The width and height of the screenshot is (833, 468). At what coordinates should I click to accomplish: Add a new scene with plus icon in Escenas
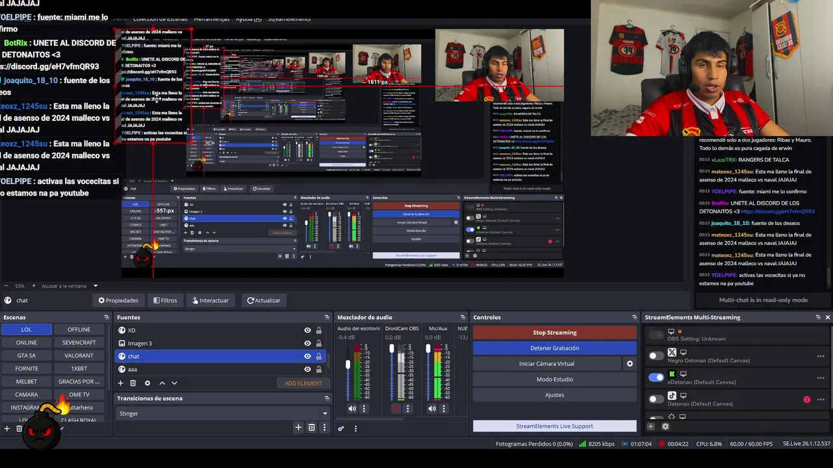click(7, 428)
